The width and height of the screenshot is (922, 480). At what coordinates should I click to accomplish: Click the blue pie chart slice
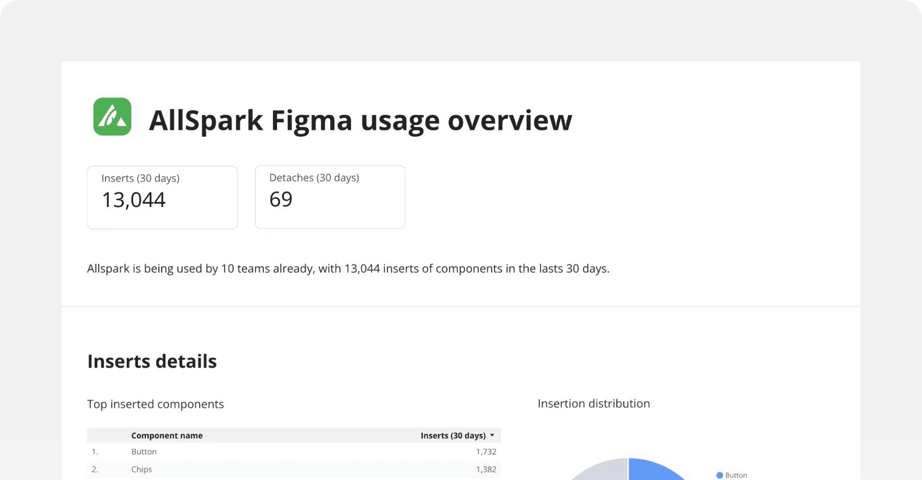[653, 471]
